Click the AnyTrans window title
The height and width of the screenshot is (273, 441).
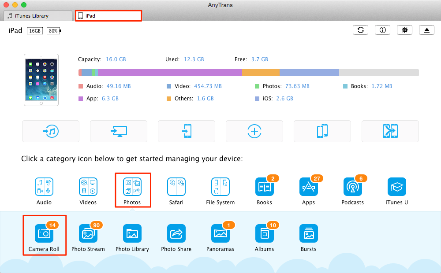220,5
